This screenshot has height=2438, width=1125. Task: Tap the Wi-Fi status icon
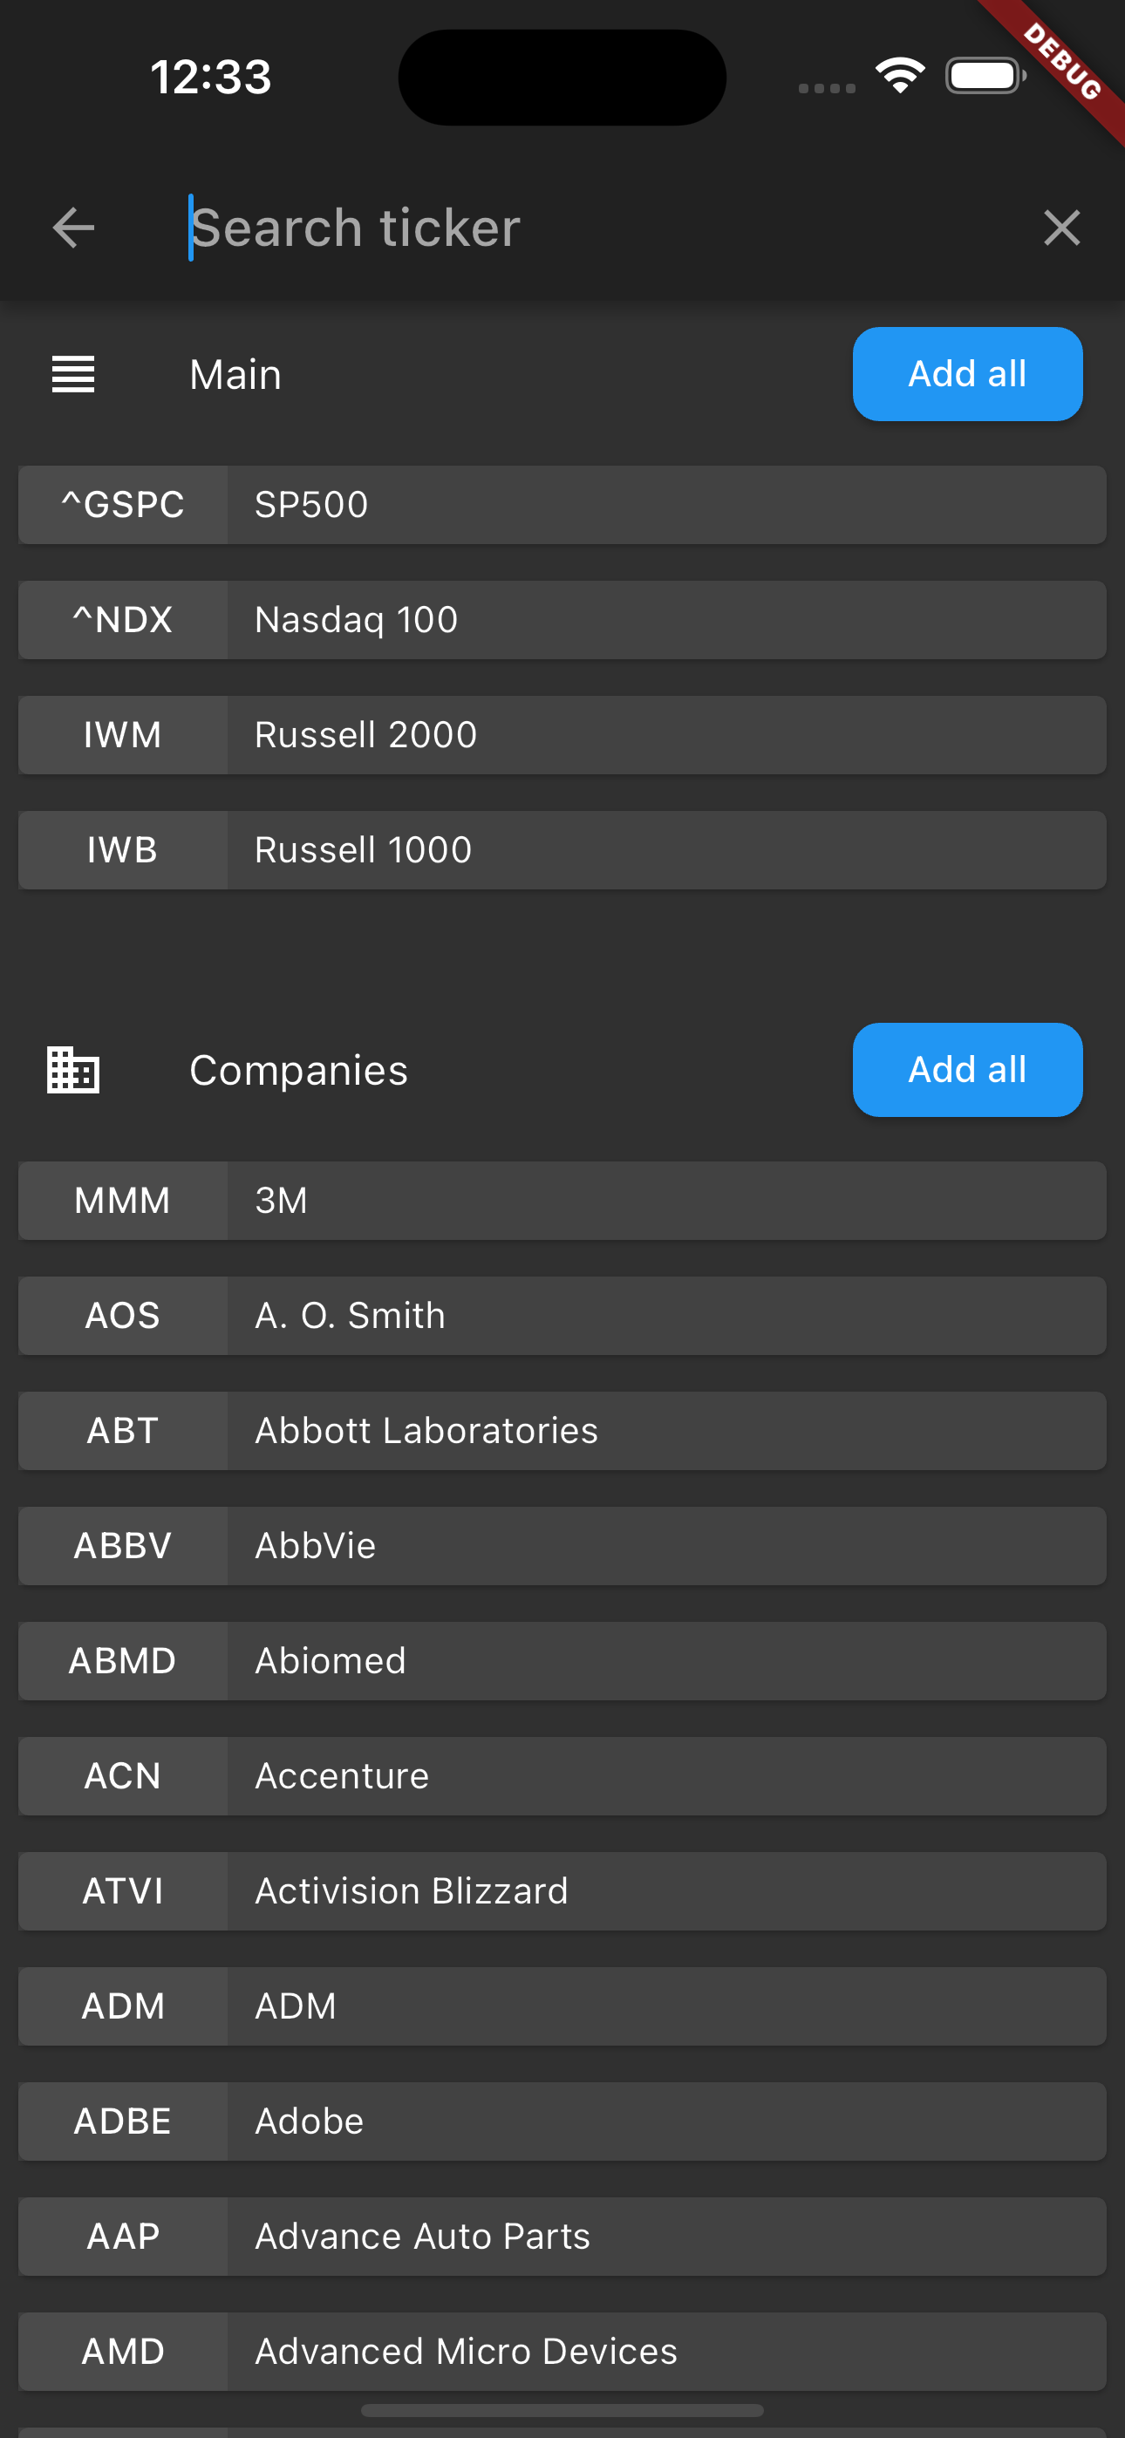pos(900,76)
